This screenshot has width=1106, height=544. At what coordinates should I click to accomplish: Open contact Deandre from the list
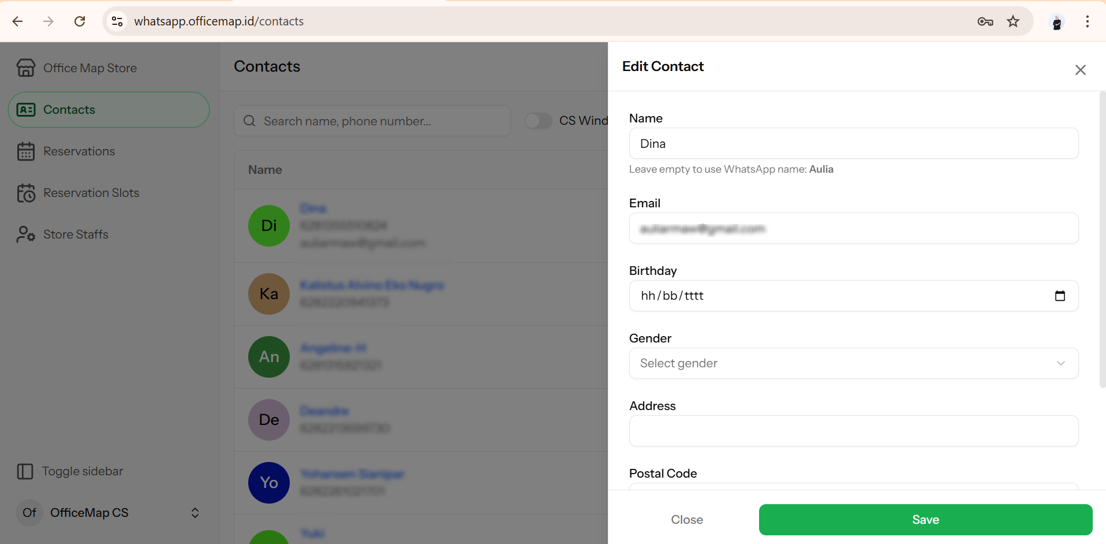324,411
